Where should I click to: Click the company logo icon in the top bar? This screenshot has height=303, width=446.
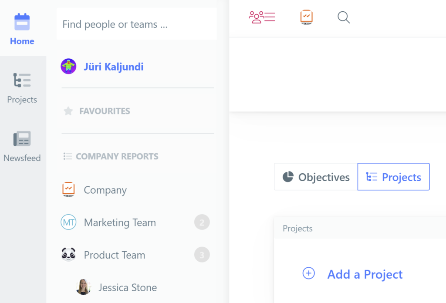306,17
